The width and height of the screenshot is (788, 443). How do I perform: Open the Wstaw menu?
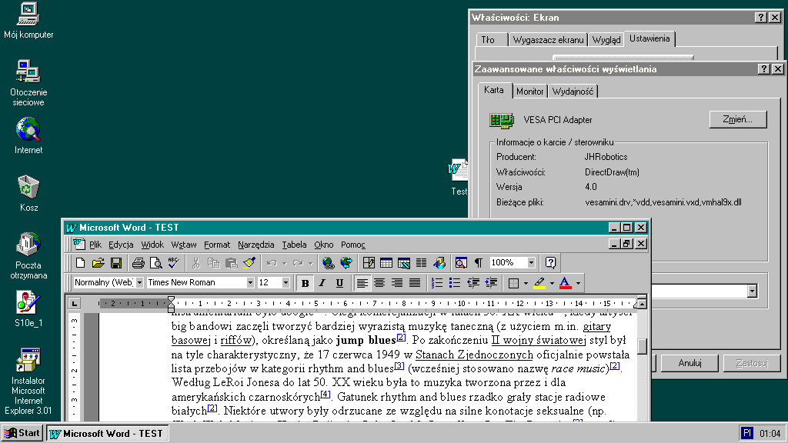tap(184, 245)
